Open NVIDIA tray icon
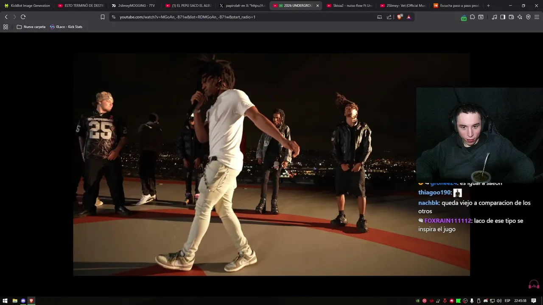This screenshot has height=305, width=543. tap(417, 301)
